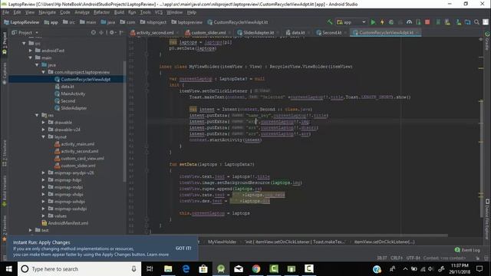This screenshot has height=276, width=491.
Task: Click the Debug app bug icon
Action: 391,22
